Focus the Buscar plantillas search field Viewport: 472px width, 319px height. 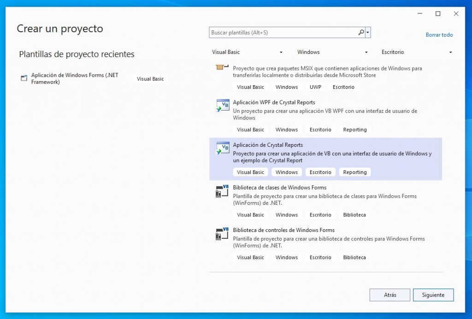(x=283, y=33)
